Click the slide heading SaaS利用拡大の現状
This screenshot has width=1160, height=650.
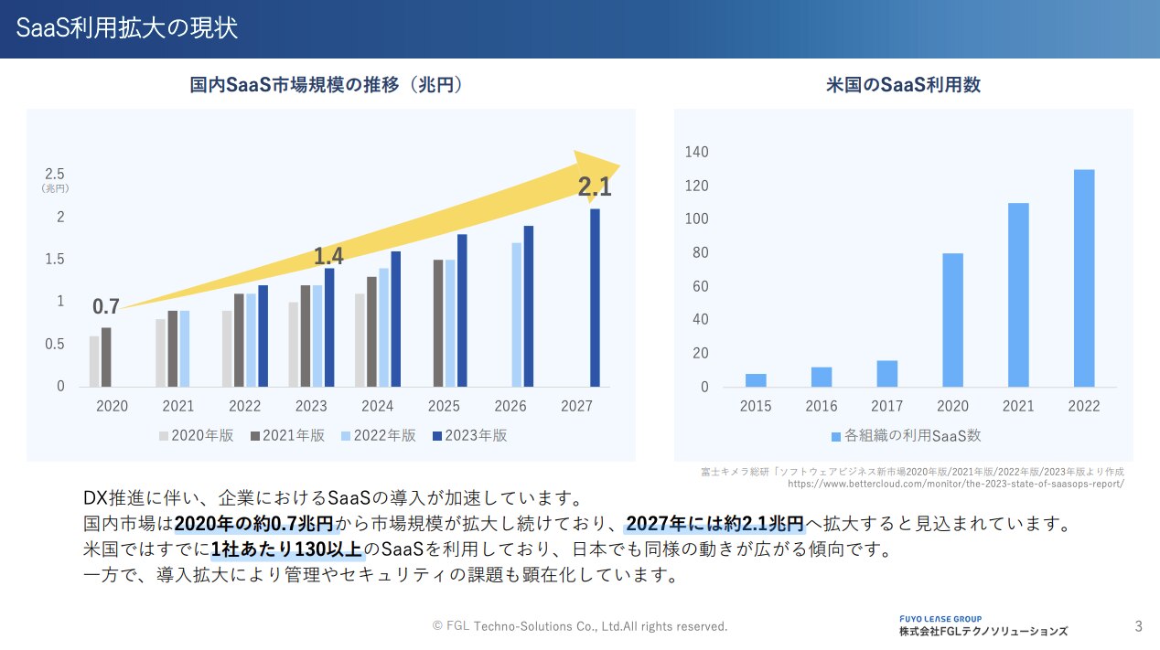click(127, 27)
